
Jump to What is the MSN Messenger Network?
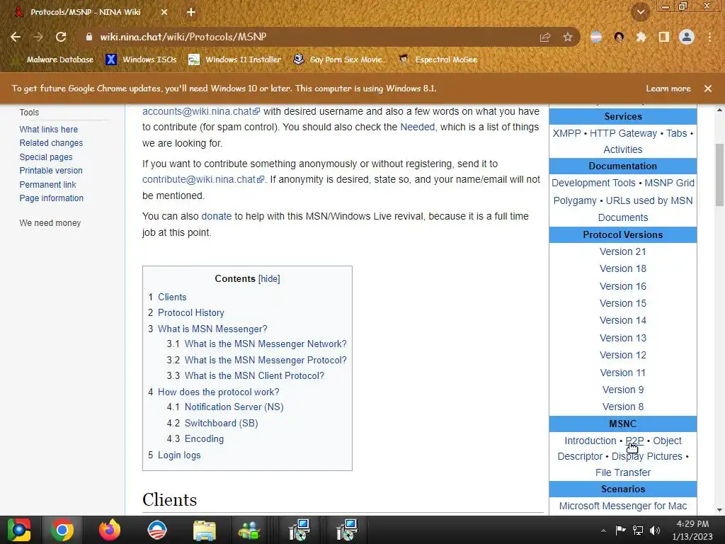coord(266,344)
